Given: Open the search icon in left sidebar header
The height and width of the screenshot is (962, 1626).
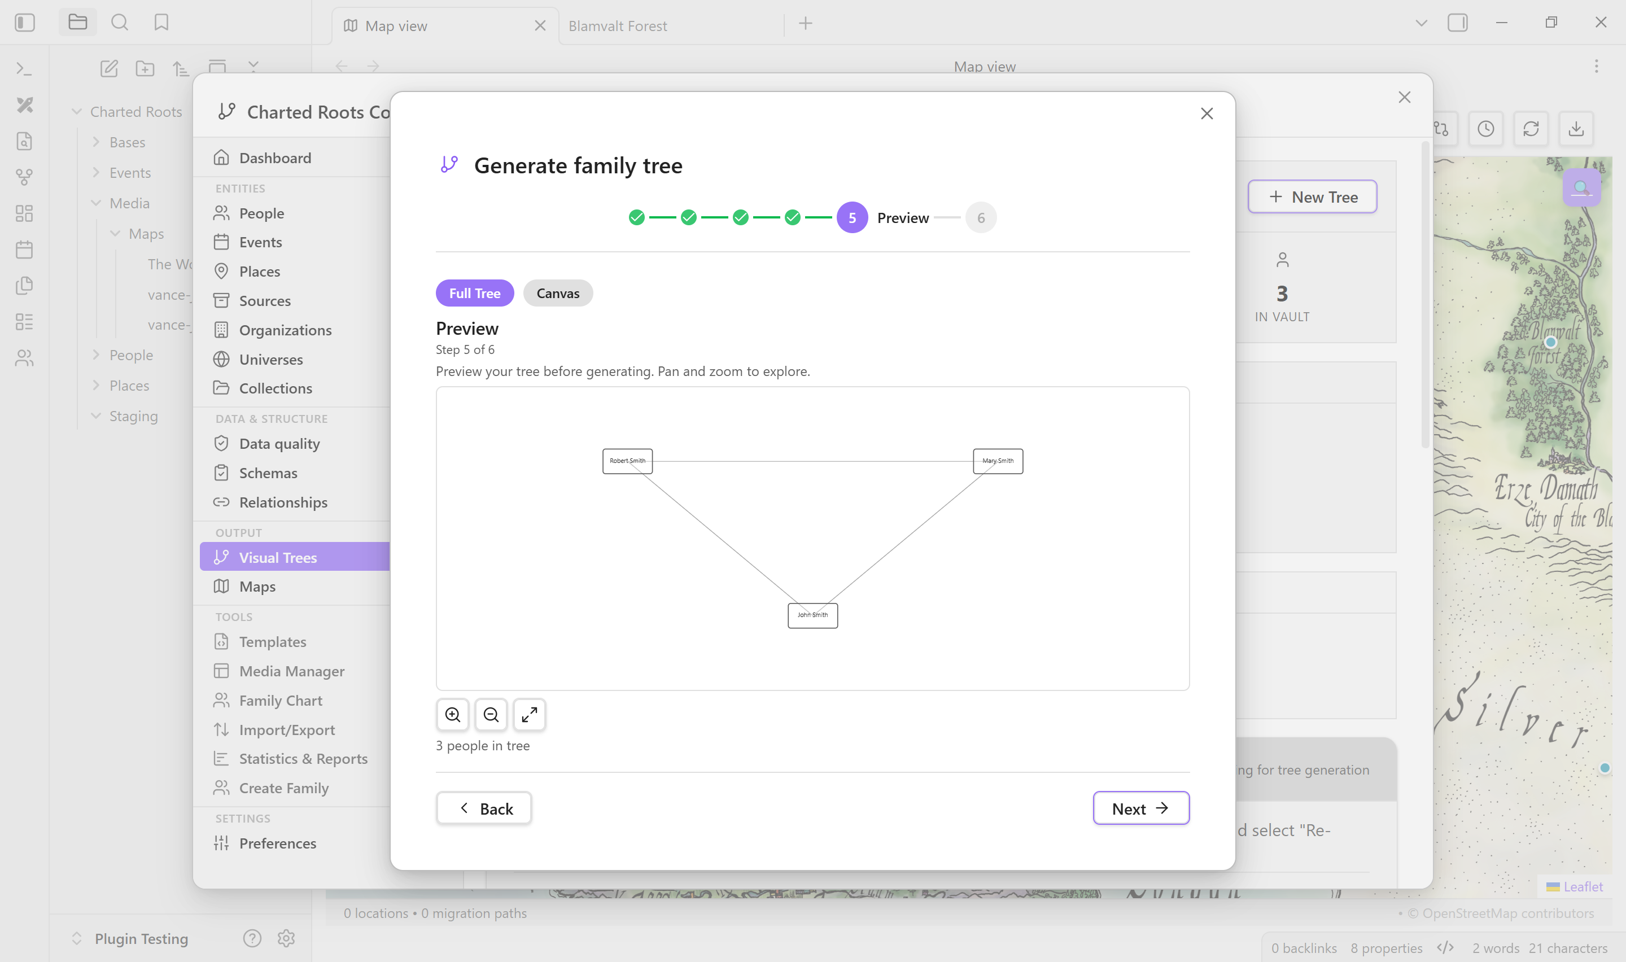Looking at the screenshot, I should point(119,23).
